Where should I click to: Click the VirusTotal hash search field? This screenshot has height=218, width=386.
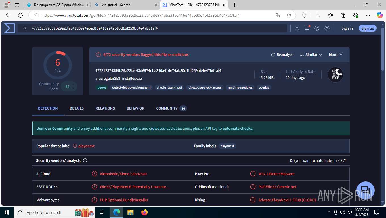[152, 28]
